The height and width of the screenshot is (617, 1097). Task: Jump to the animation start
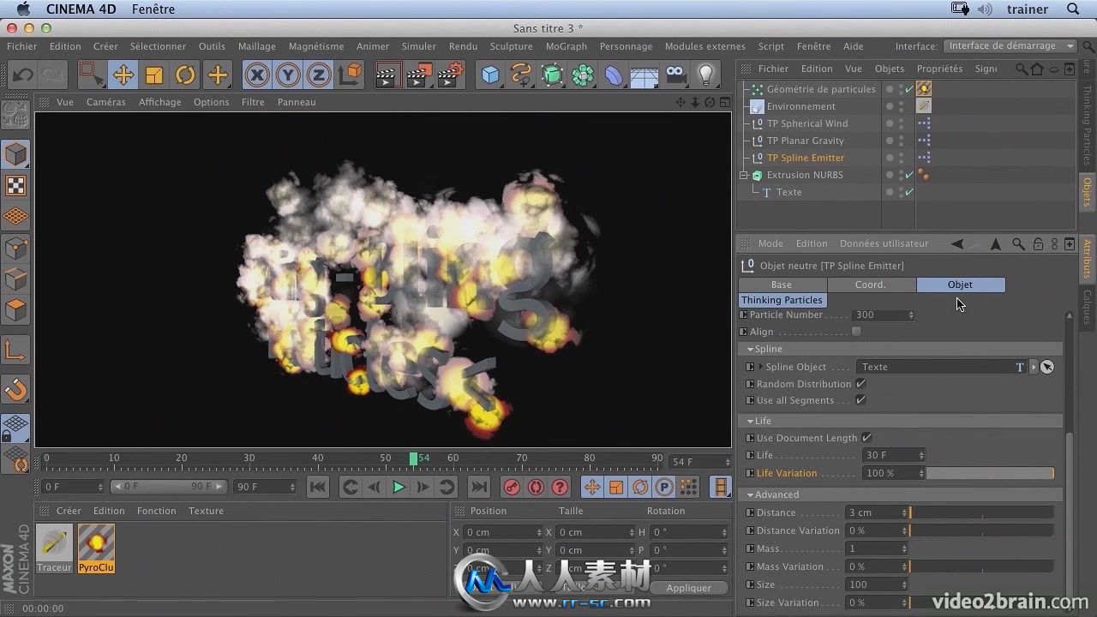318,487
